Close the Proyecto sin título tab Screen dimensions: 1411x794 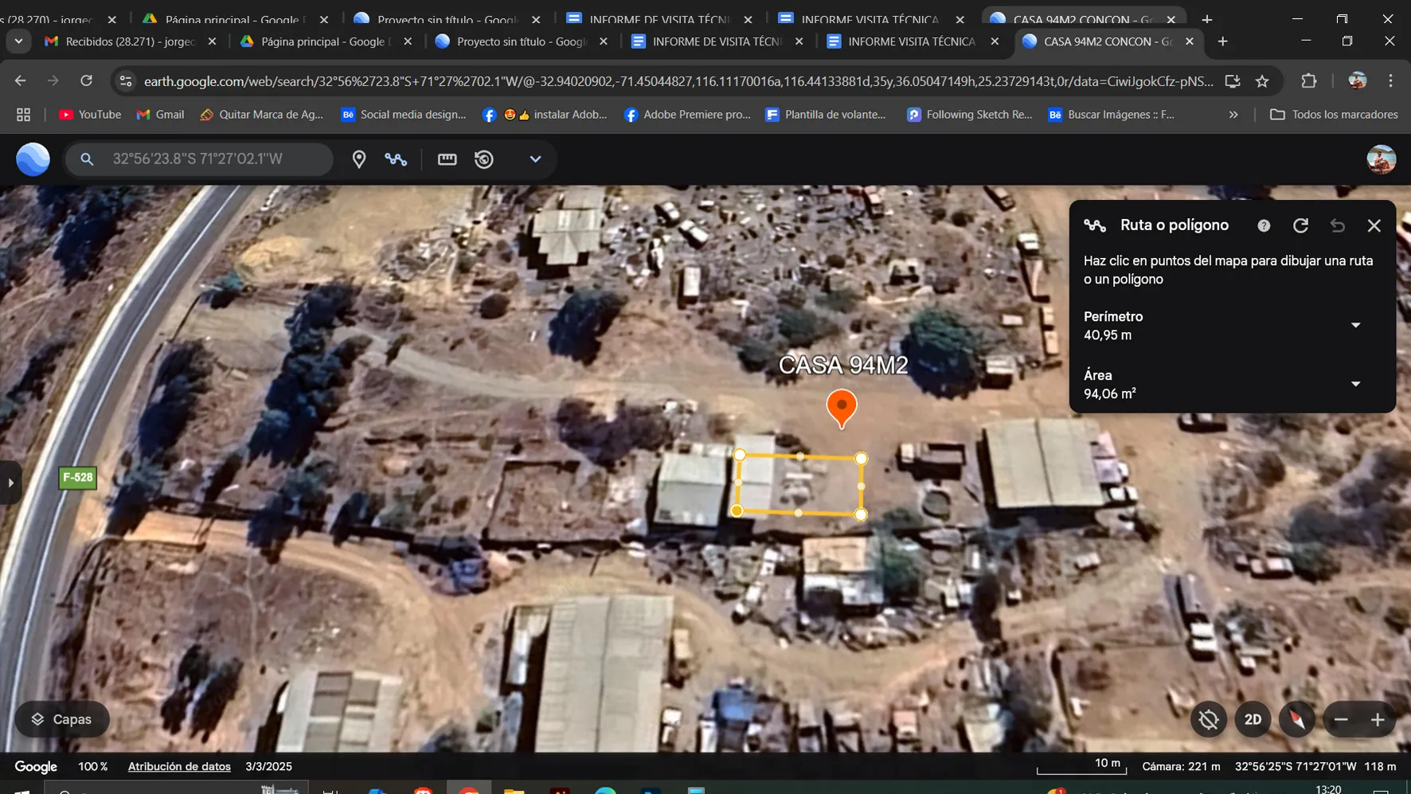pos(604,41)
